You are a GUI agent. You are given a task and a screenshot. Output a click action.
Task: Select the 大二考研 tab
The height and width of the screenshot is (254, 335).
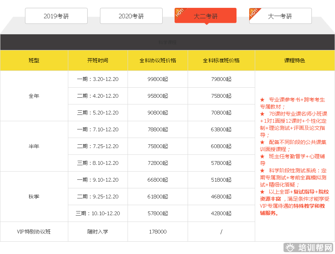click(x=206, y=16)
